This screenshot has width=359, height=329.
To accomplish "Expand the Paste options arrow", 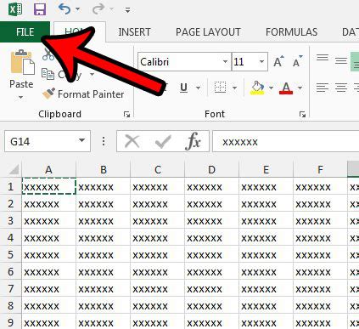I will pyautogui.click(x=20, y=97).
